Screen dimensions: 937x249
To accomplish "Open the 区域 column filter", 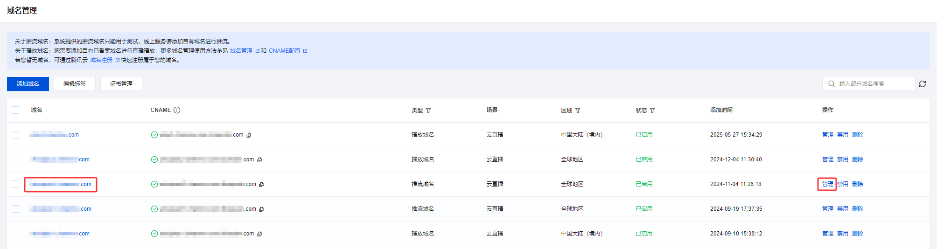I will [578, 111].
